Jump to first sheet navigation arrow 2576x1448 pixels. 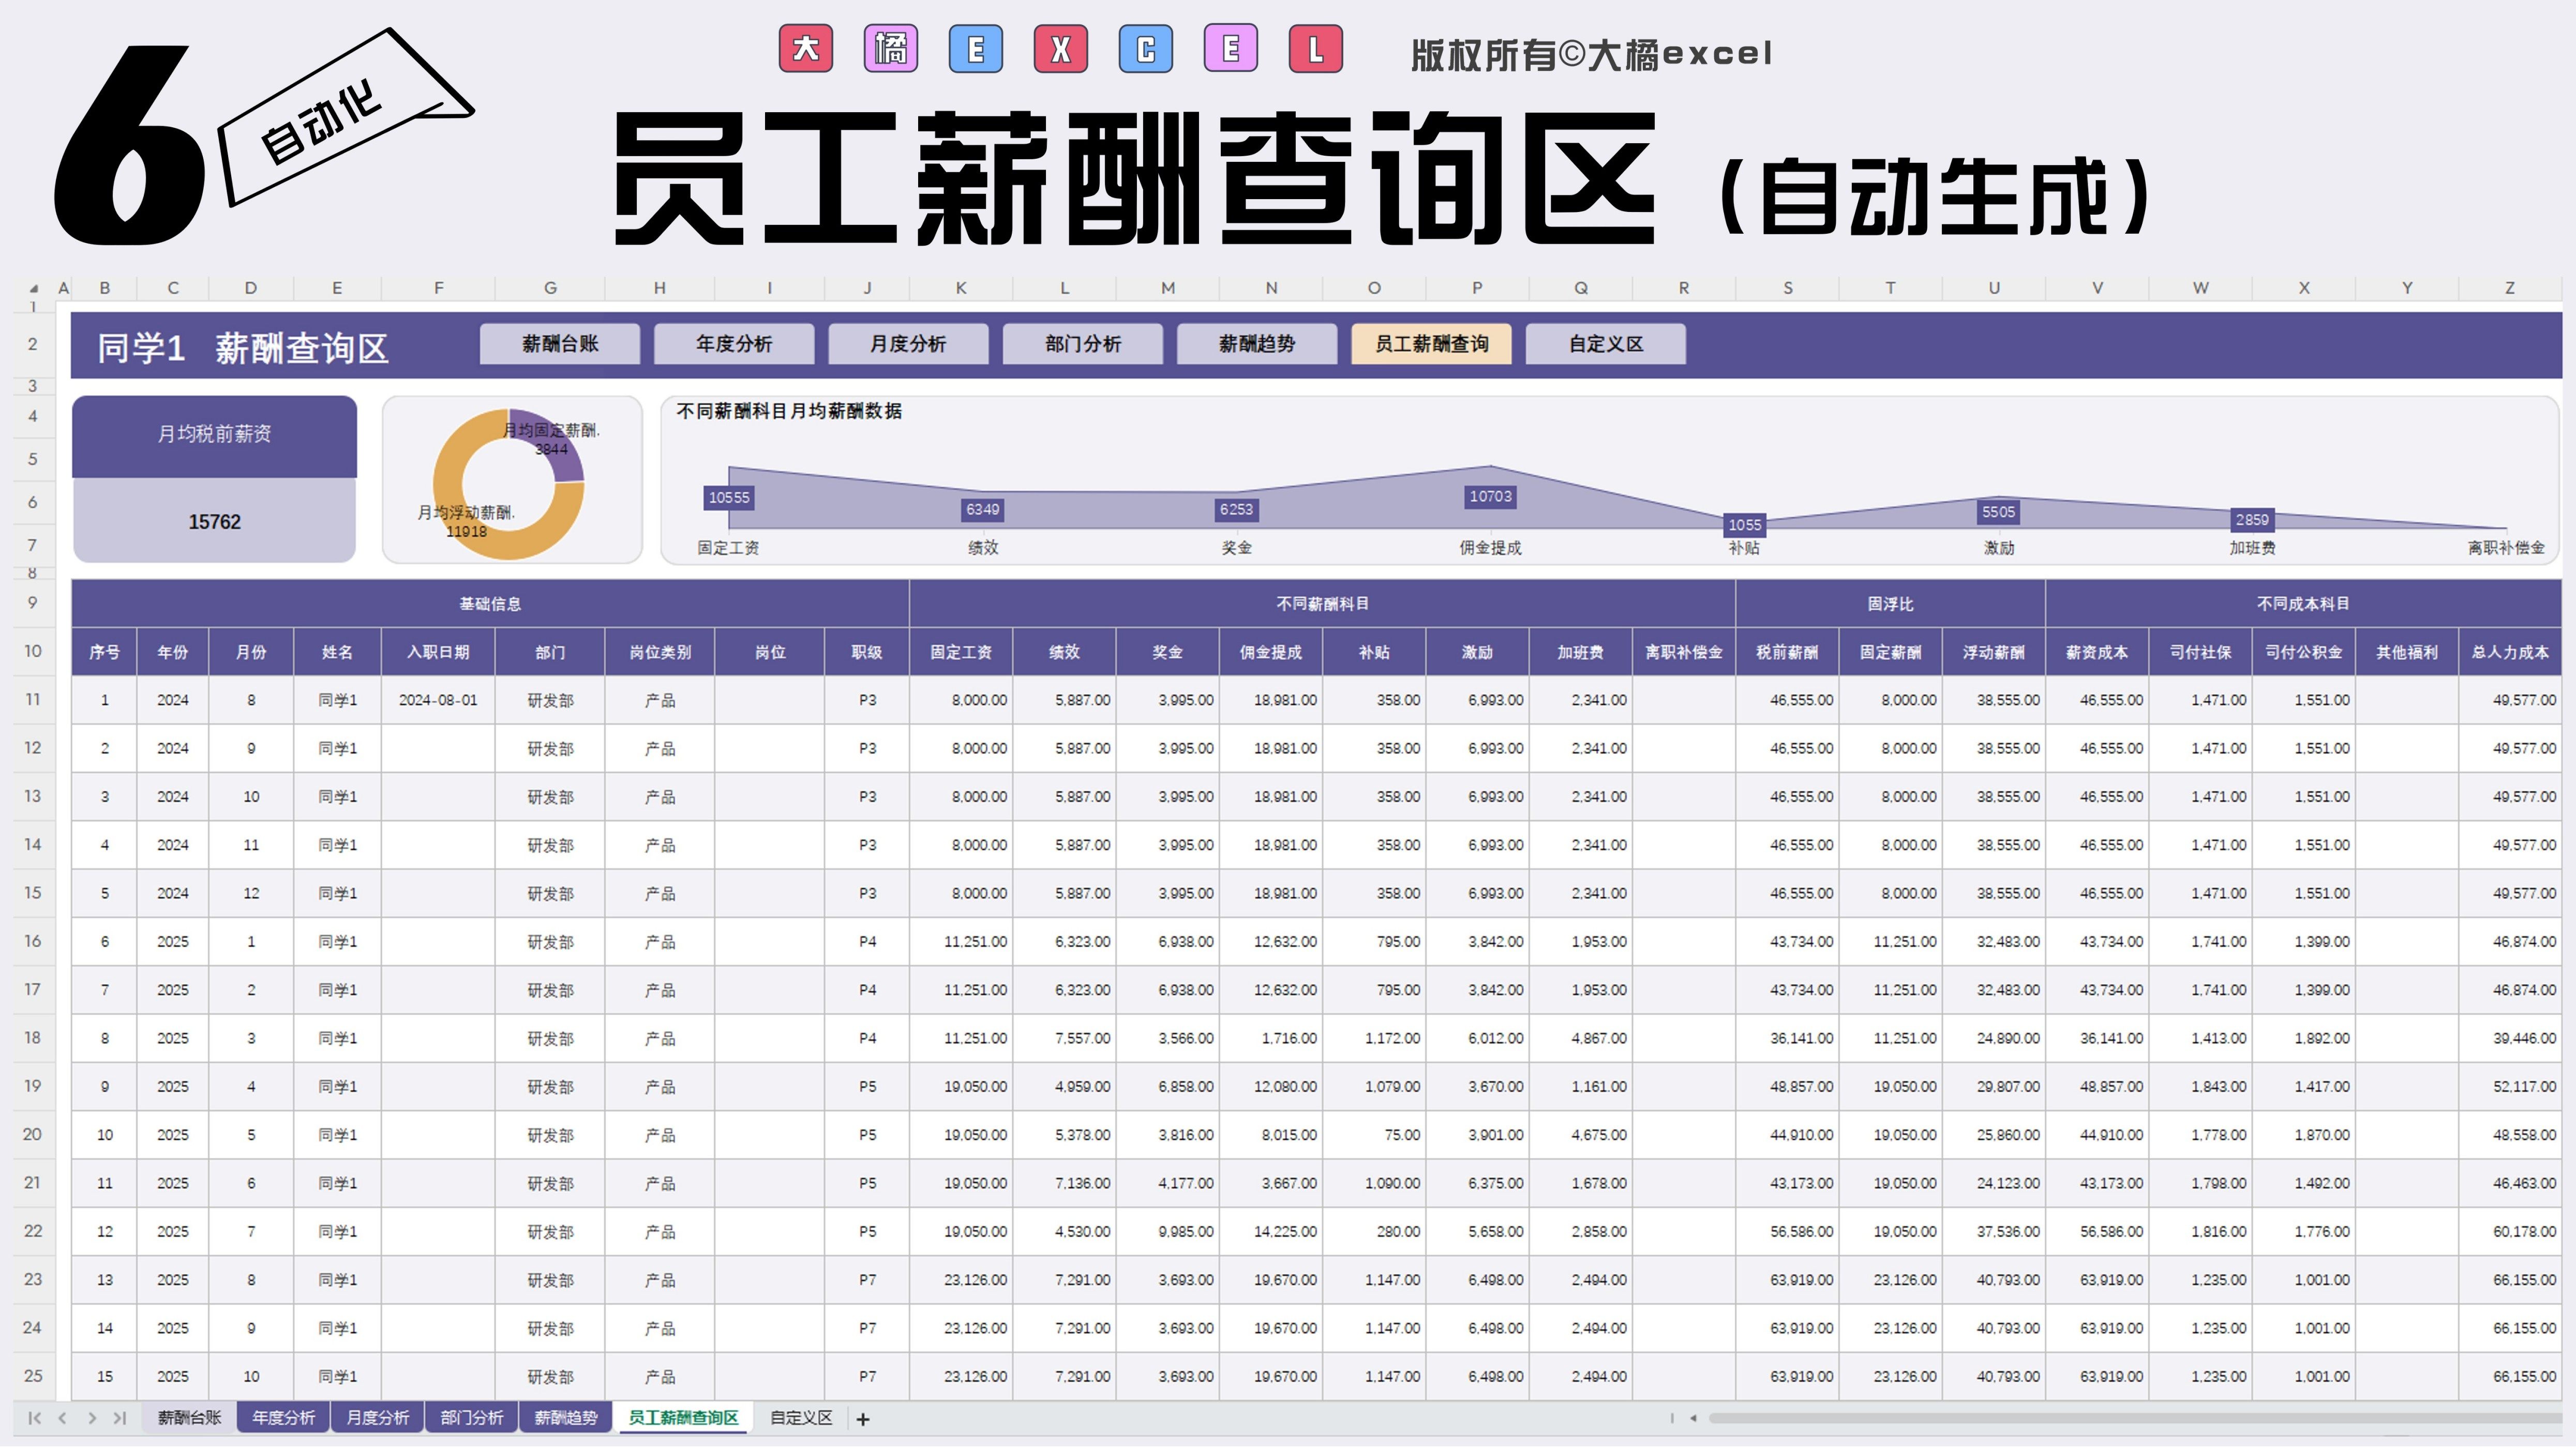[x=34, y=1419]
